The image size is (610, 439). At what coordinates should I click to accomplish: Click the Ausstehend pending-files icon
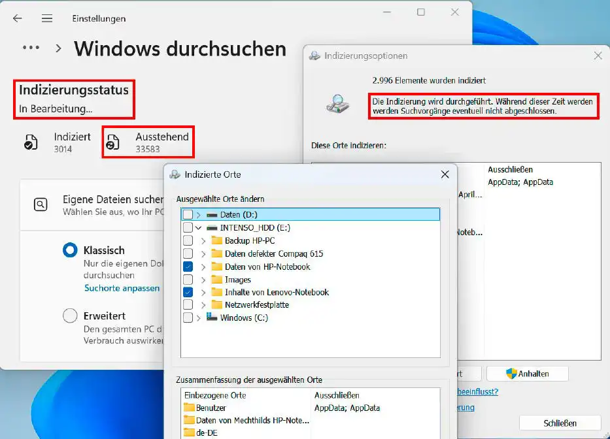click(114, 141)
